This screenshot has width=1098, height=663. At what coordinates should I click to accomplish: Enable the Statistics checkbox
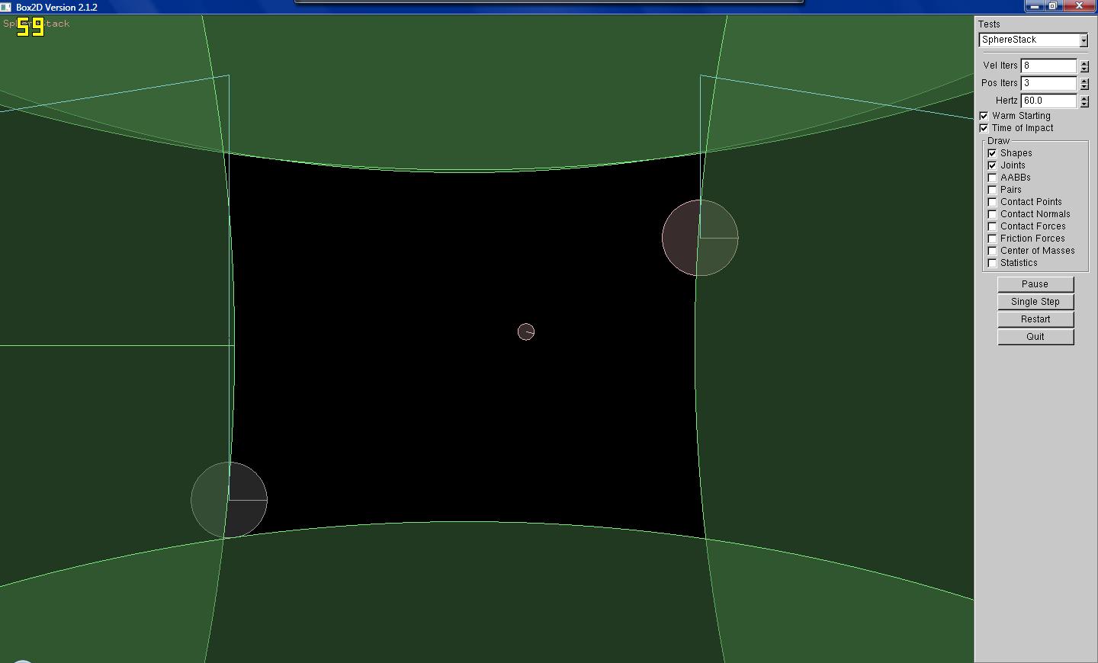(x=992, y=263)
